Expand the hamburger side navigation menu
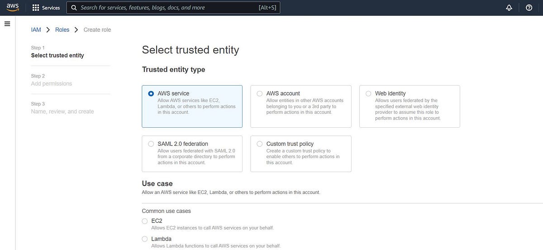 (7, 24)
